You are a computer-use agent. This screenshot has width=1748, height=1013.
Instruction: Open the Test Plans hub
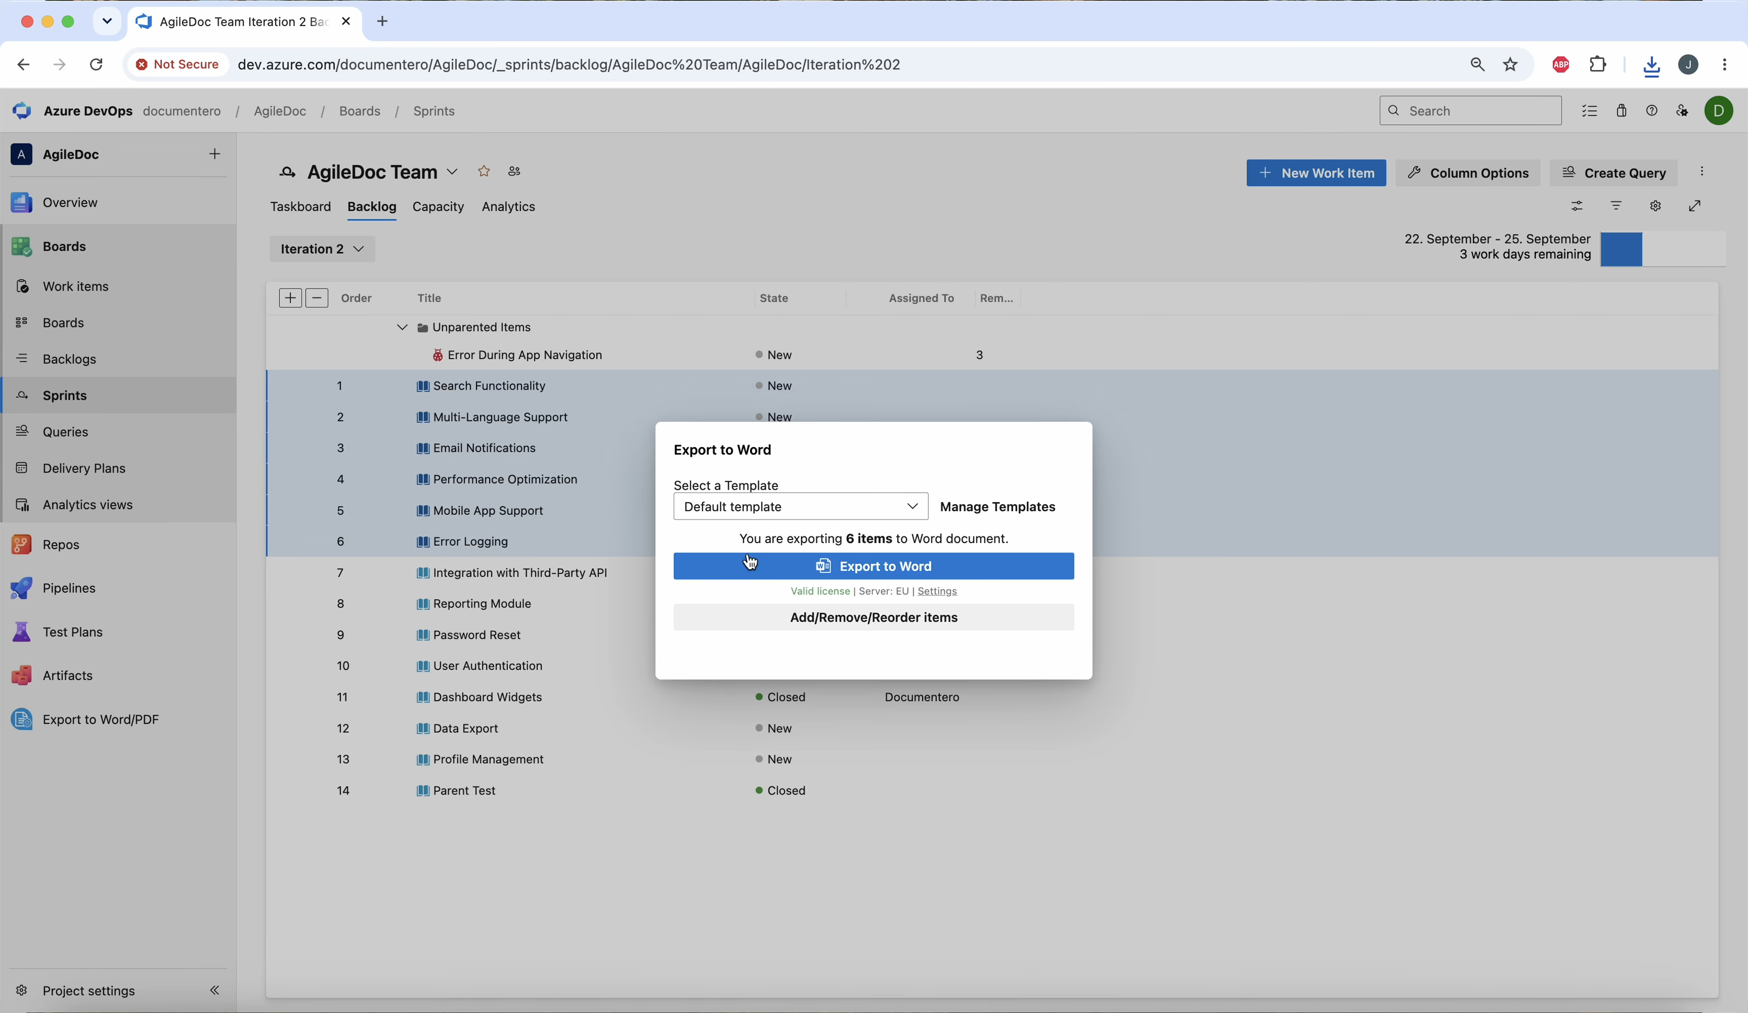tap(72, 632)
